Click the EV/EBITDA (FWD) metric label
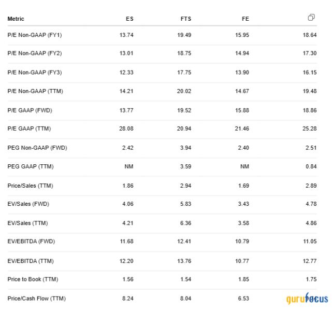The width and height of the screenshot is (332, 311). coord(31,242)
